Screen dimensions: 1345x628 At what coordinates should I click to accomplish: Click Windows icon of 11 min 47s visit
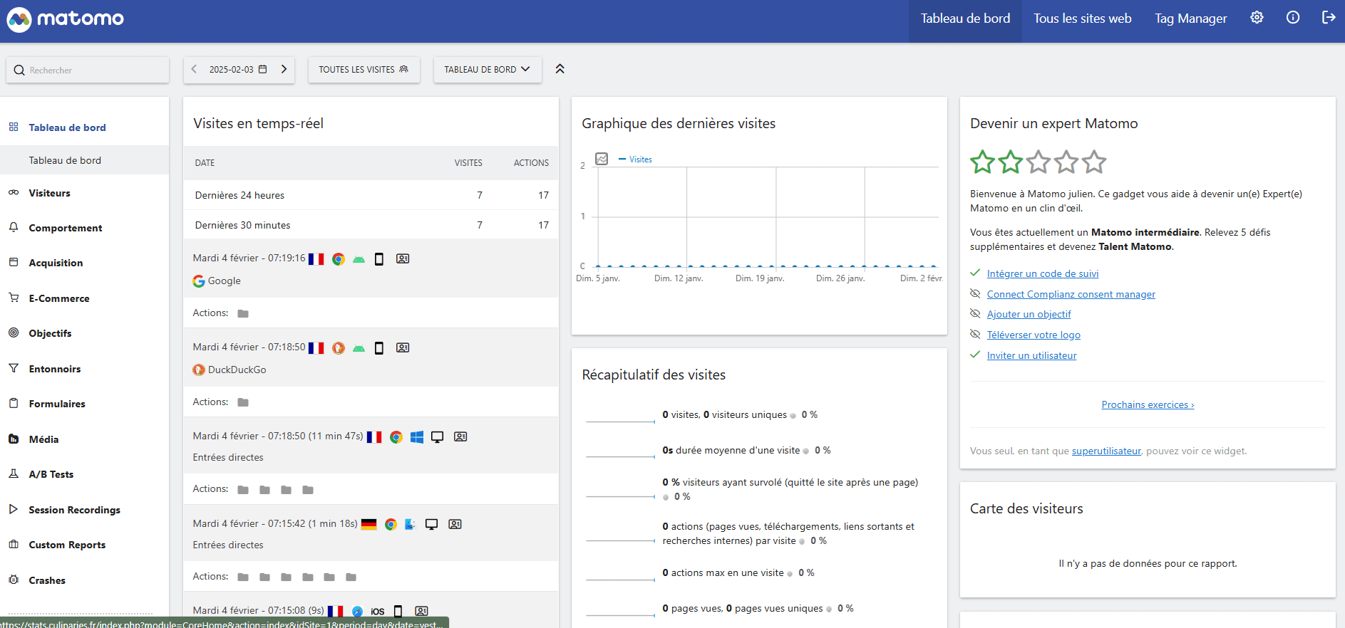pos(417,436)
